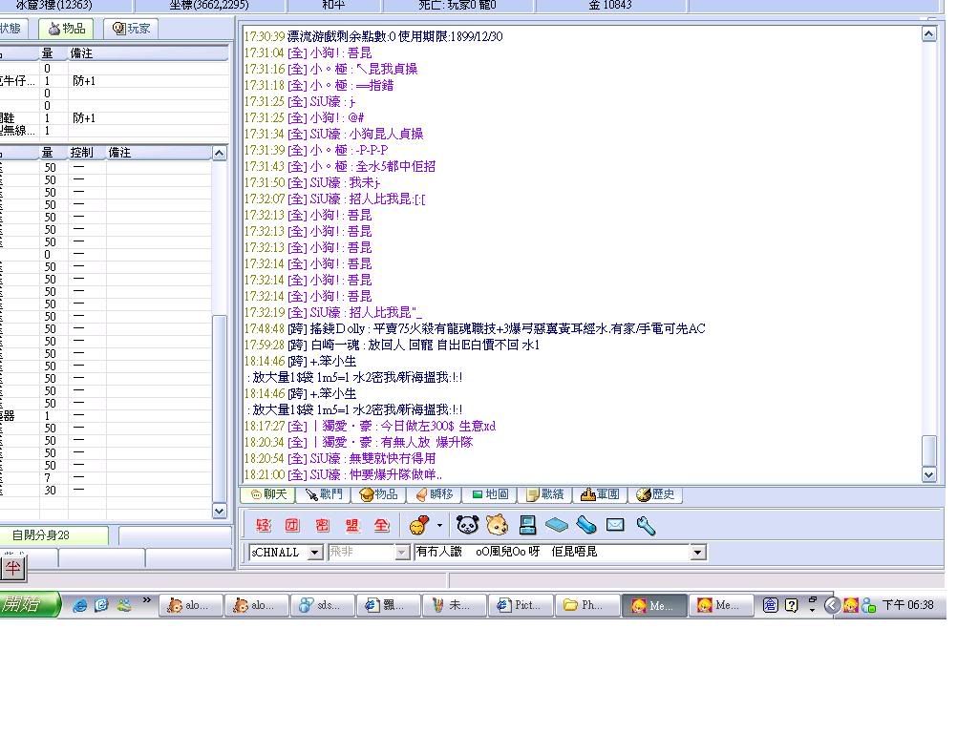The height and width of the screenshot is (733, 978).
Task: Open the envelope mail icon
Action: (x=615, y=525)
